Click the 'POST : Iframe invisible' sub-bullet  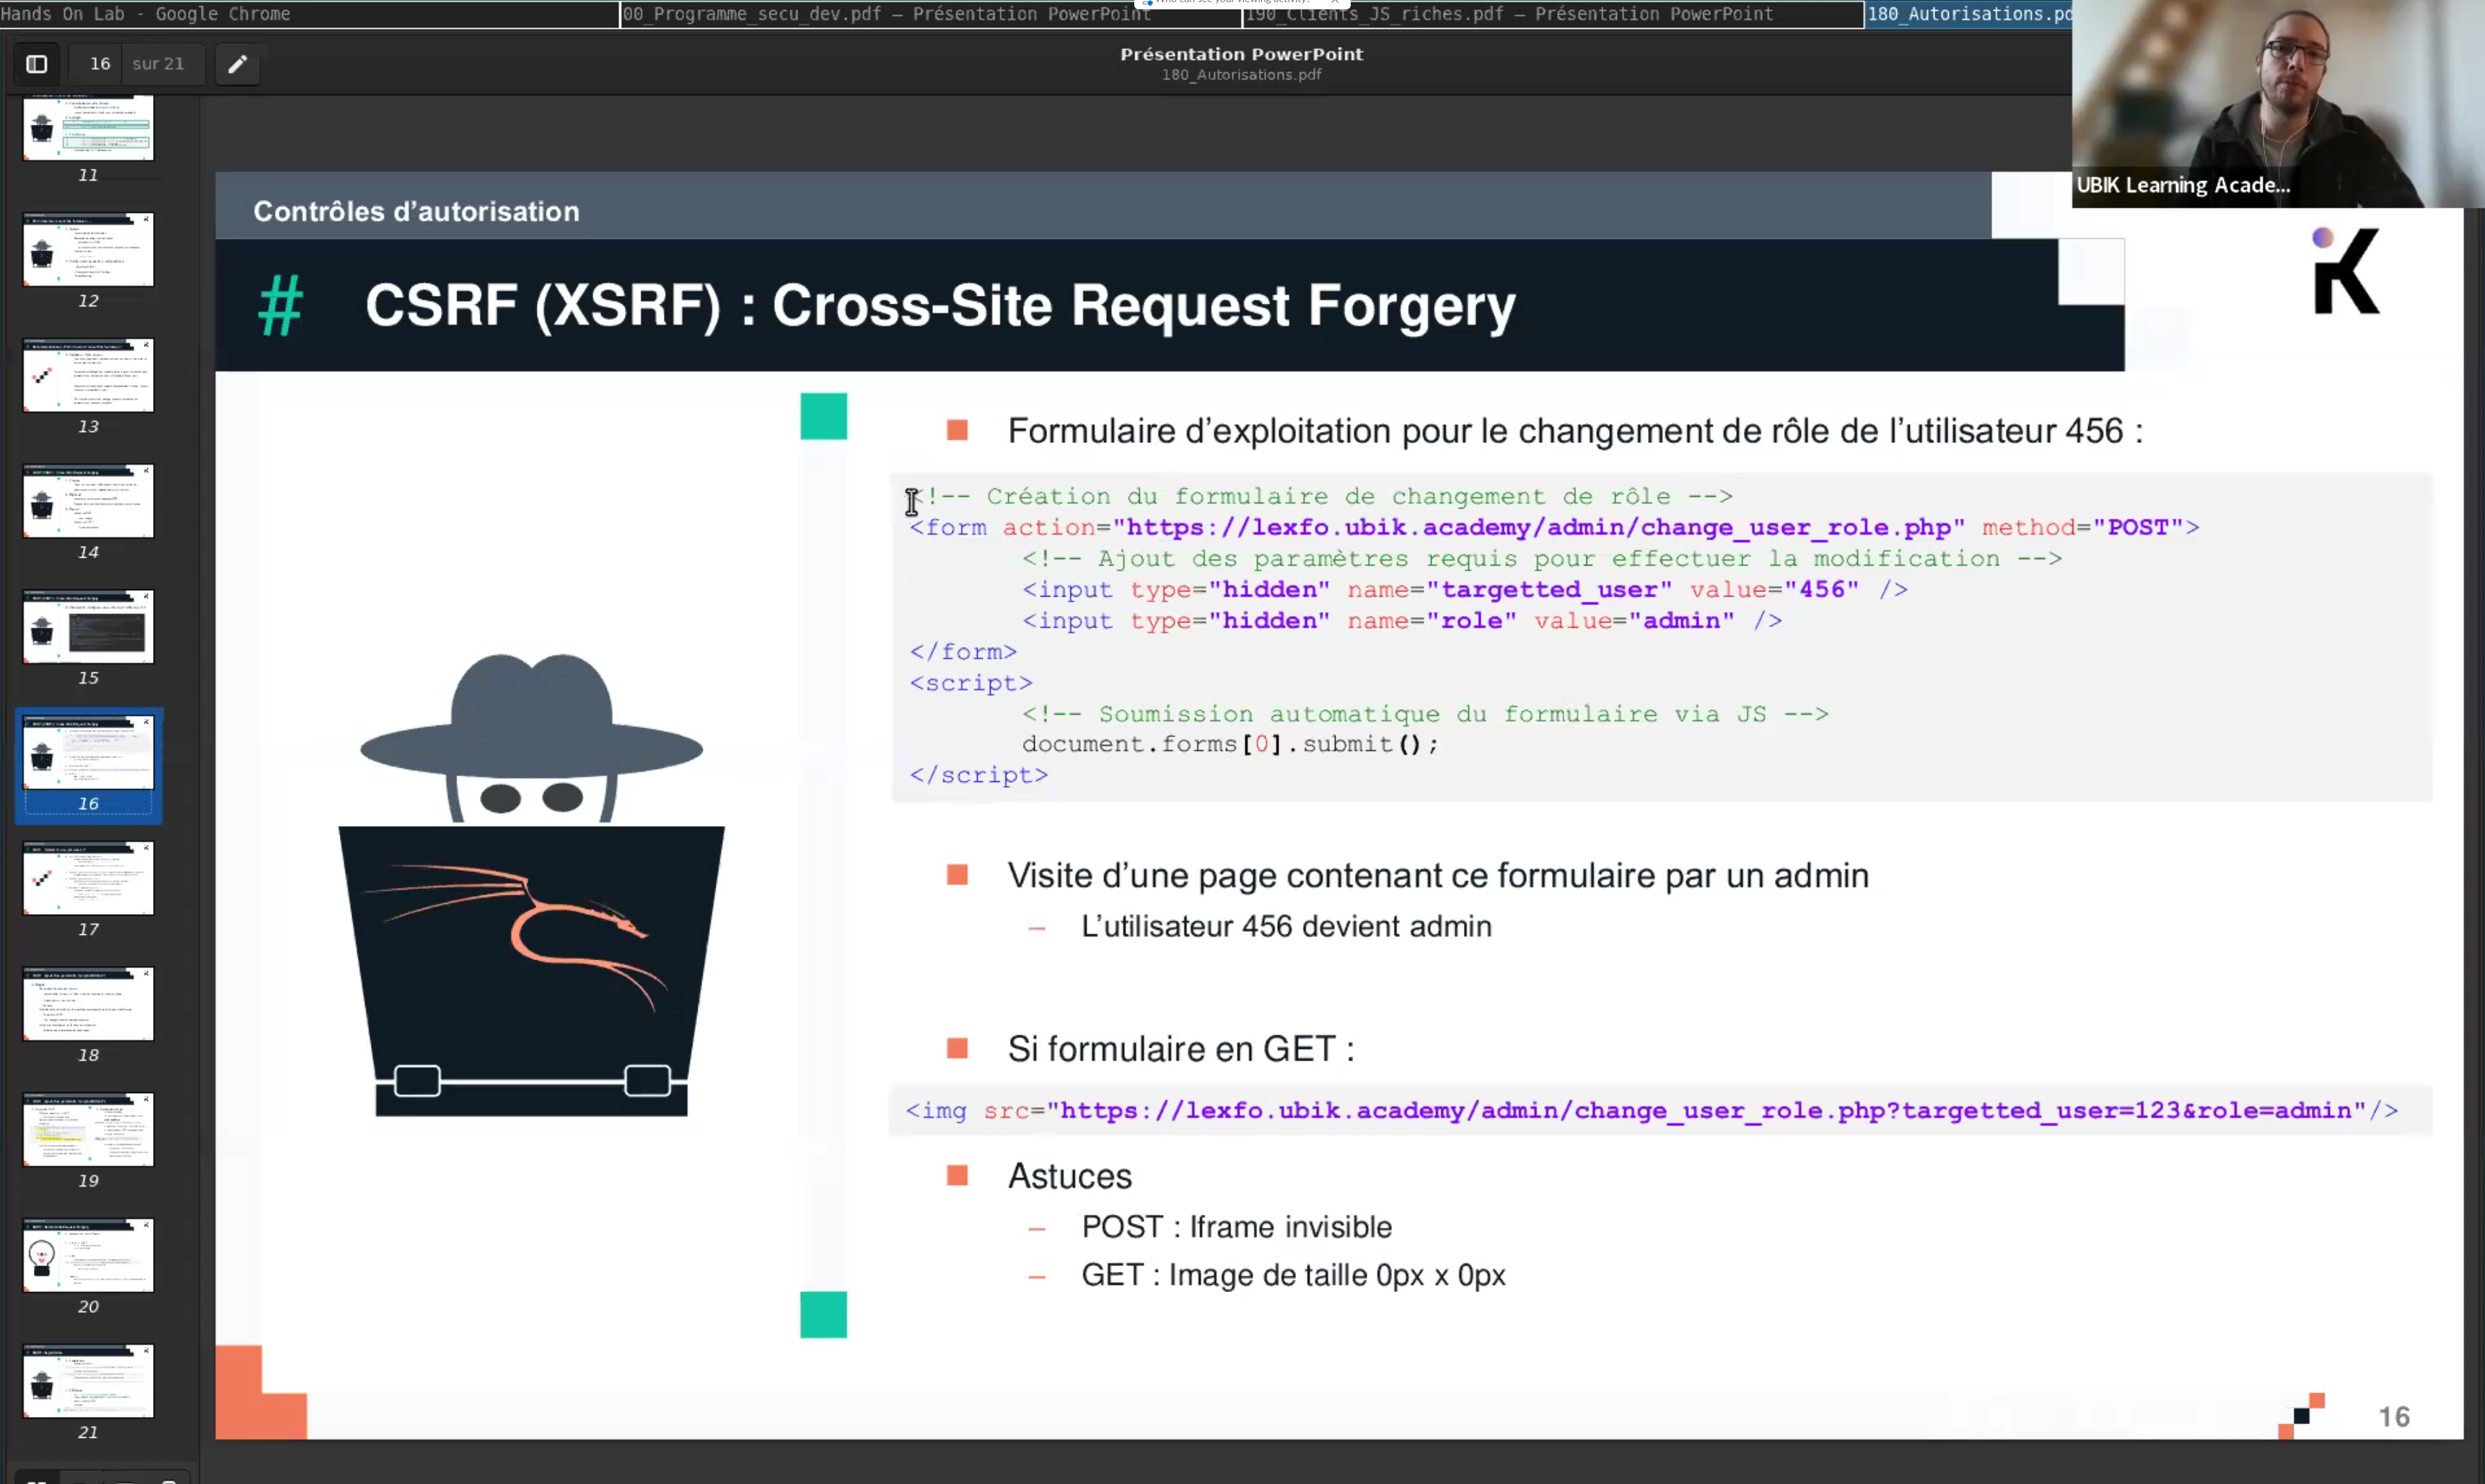tap(1236, 1227)
